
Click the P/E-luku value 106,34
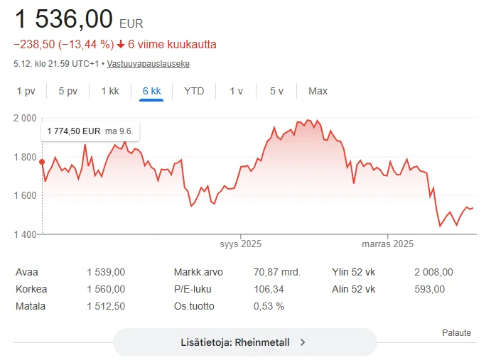coord(269,289)
